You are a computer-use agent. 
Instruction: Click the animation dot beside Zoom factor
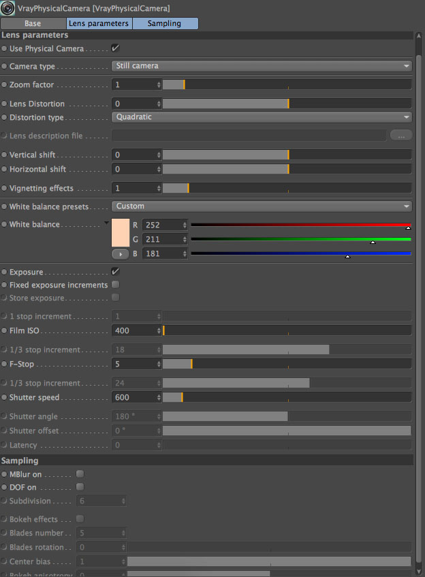tap(4, 84)
